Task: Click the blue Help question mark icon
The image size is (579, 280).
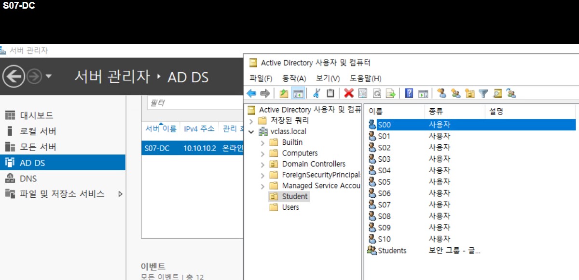Action: point(409,93)
